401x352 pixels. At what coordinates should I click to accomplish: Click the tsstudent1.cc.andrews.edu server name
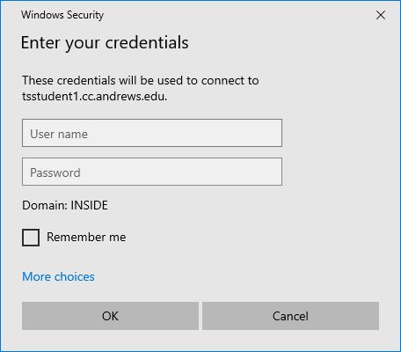(94, 96)
